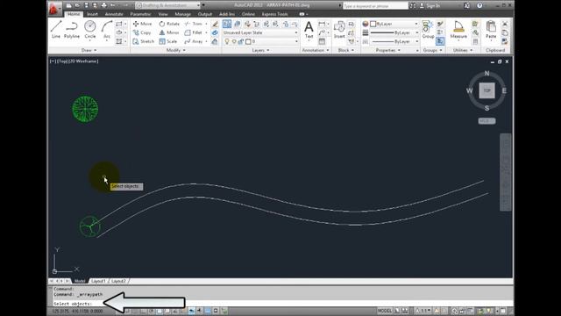Open the AutoCAD application menu button
Screen dimensions: 561x316
(x=54, y=8)
